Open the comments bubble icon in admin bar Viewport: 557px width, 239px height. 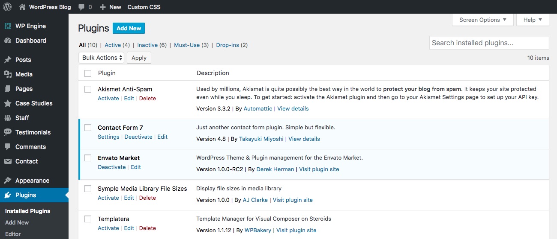81,7
